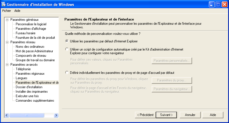Click Paramètres du navigateur button
This screenshot has height=123, width=229.
(172, 89)
